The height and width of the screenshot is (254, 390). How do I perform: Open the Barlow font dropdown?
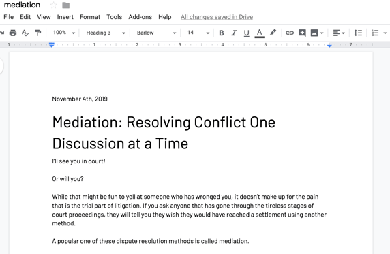point(156,33)
